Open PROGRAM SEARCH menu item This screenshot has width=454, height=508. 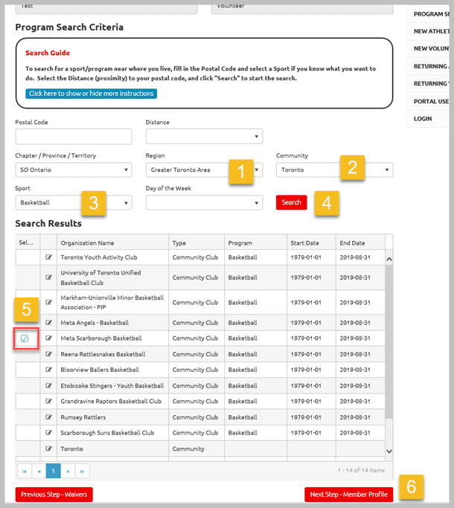[429, 14]
